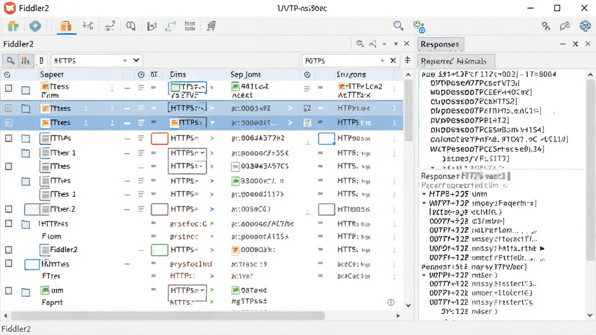The height and width of the screenshot is (335, 596).
Task: Select the highlighted orange clipboard toolbar icon
Action: pos(66,26)
